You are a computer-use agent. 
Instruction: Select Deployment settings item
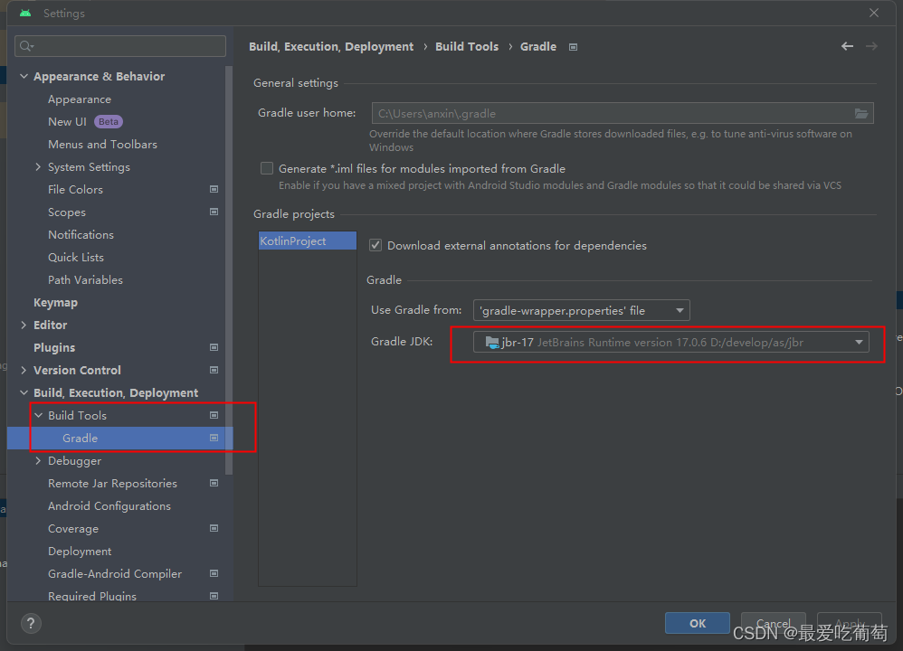pyautogui.click(x=80, y=551)
